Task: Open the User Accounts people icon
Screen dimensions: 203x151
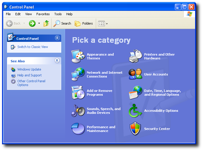Action: 136,74
